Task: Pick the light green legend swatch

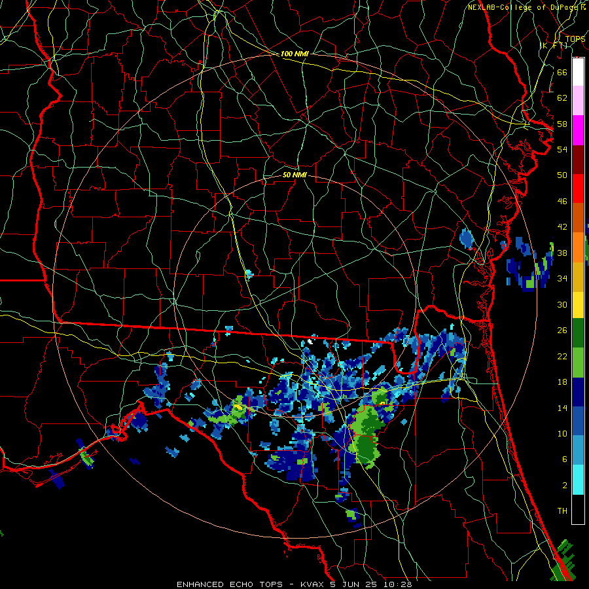Action: point(578,363)
